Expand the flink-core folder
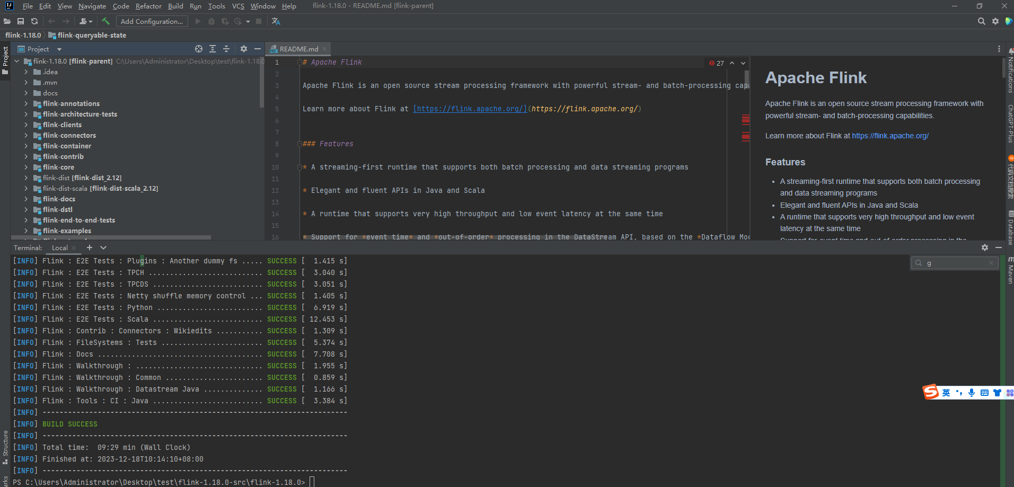This screenshot has width=1014, height=487. 26,167
